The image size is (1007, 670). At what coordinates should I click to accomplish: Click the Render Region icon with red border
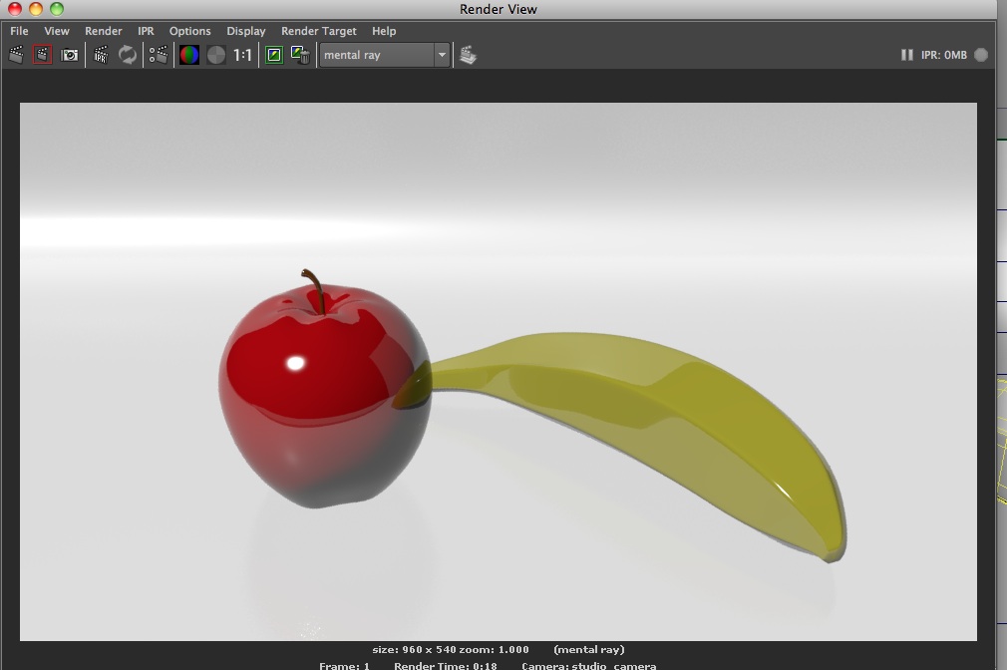(x=42, y=55)
